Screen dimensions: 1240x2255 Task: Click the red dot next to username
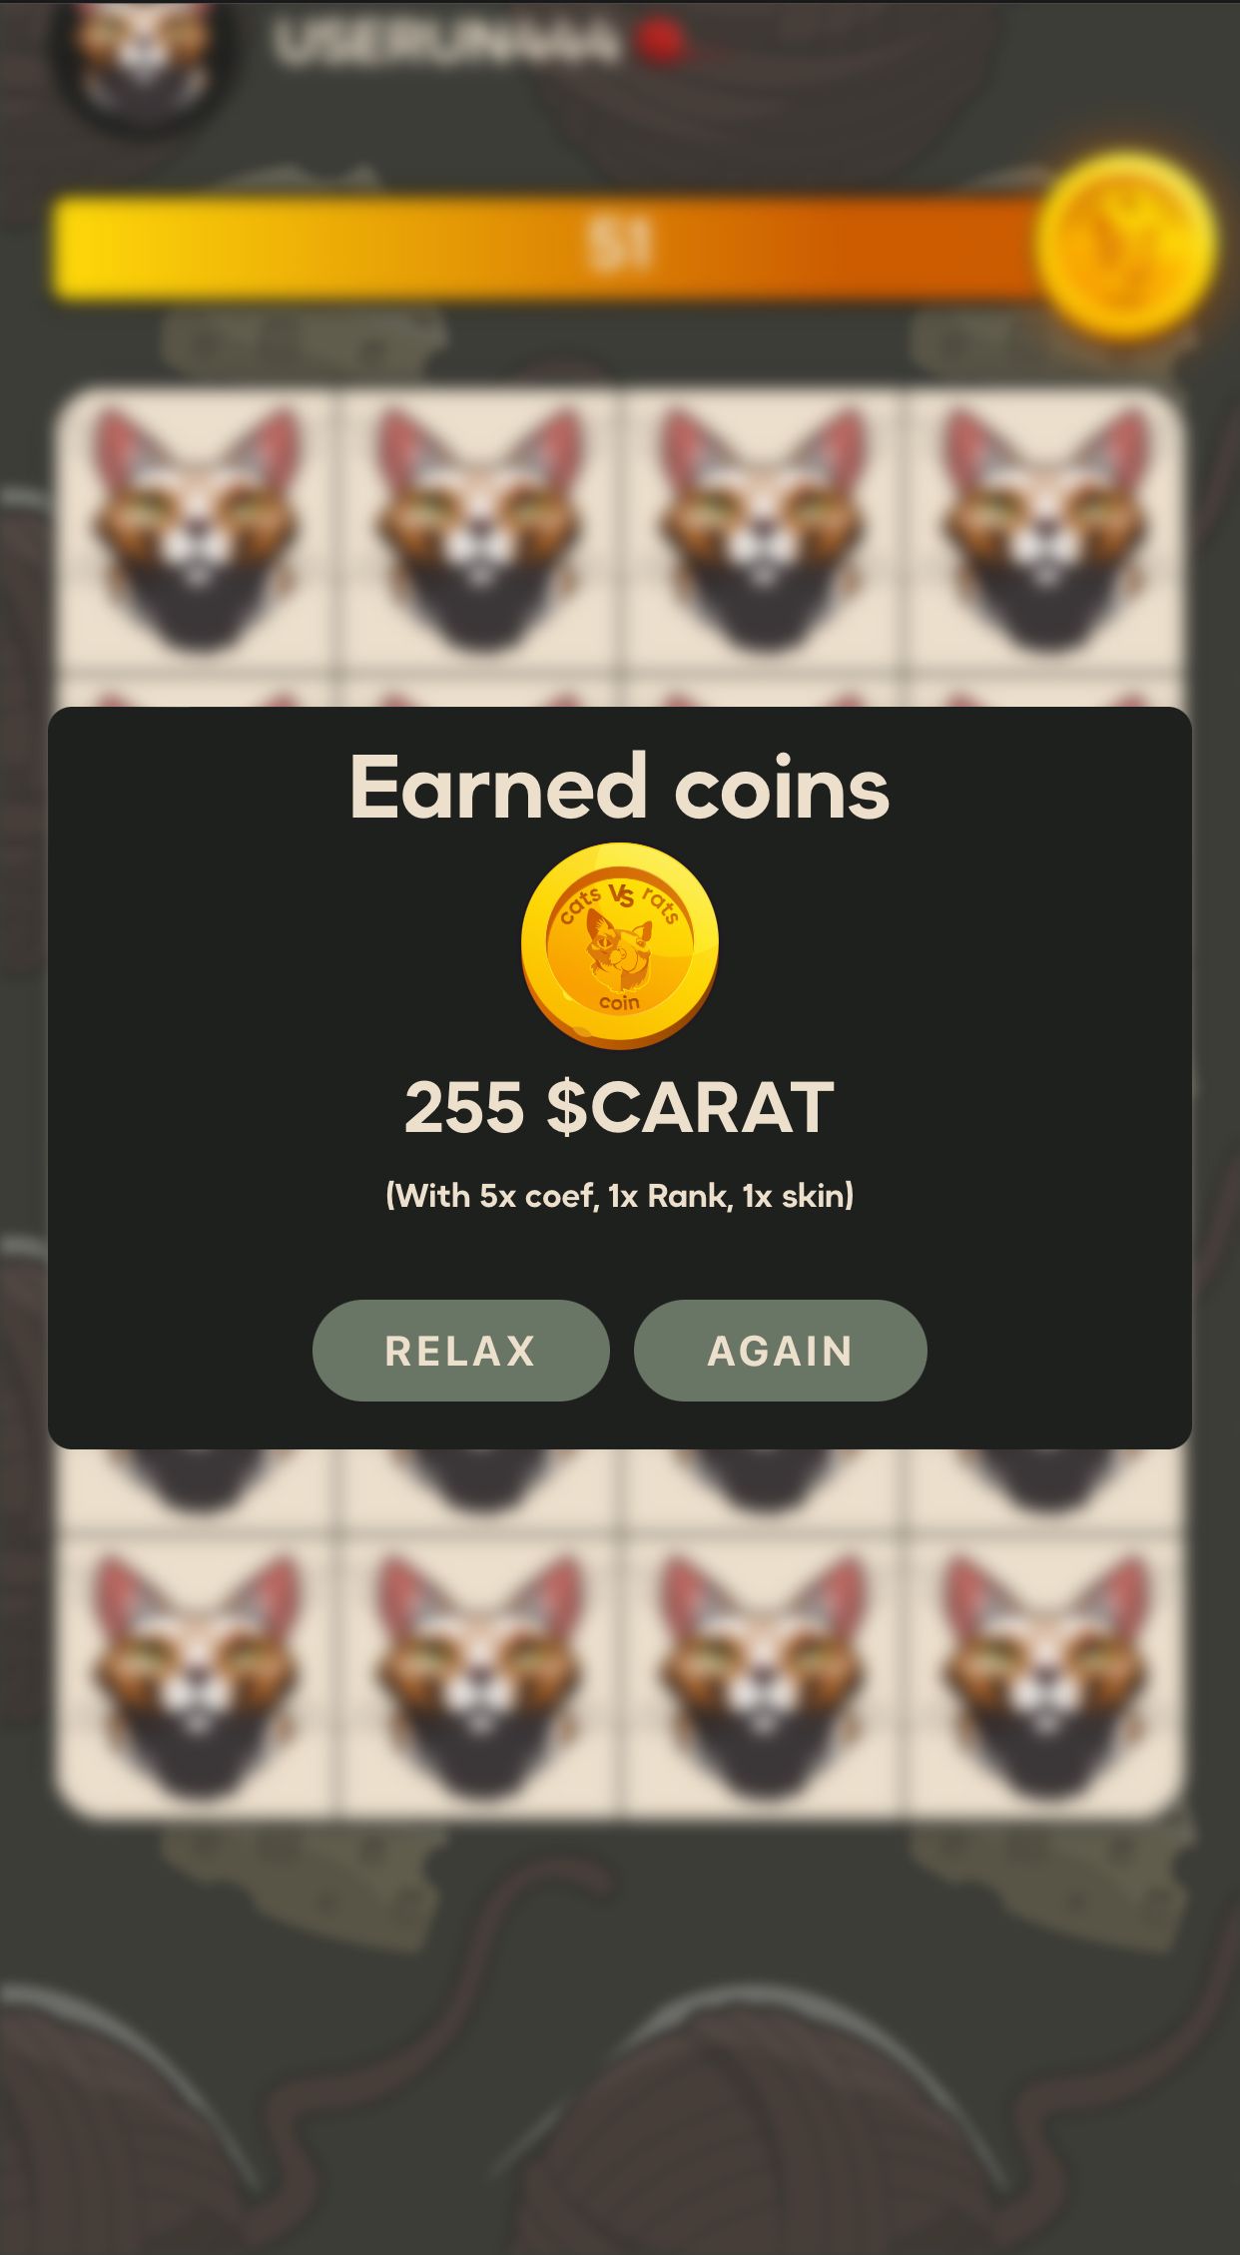tap(660, 42)
